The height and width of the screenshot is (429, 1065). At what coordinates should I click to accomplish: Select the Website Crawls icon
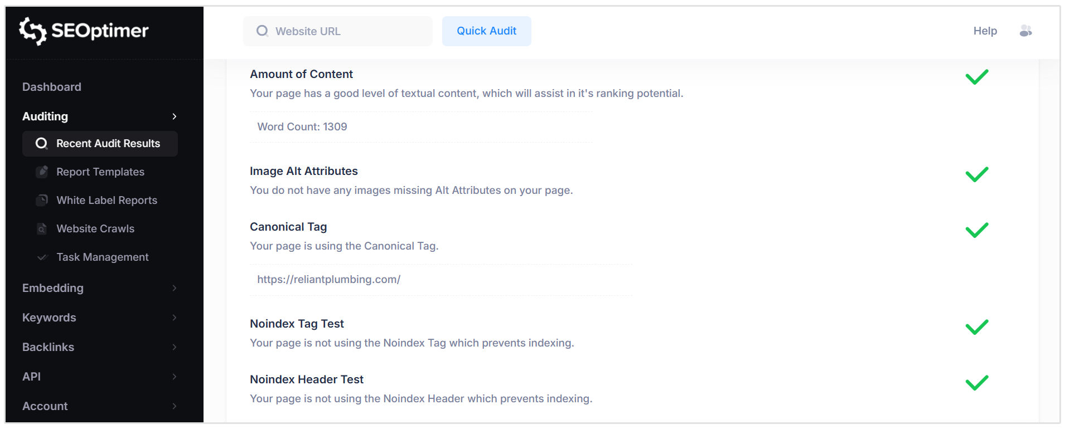[x=42, y=228]
